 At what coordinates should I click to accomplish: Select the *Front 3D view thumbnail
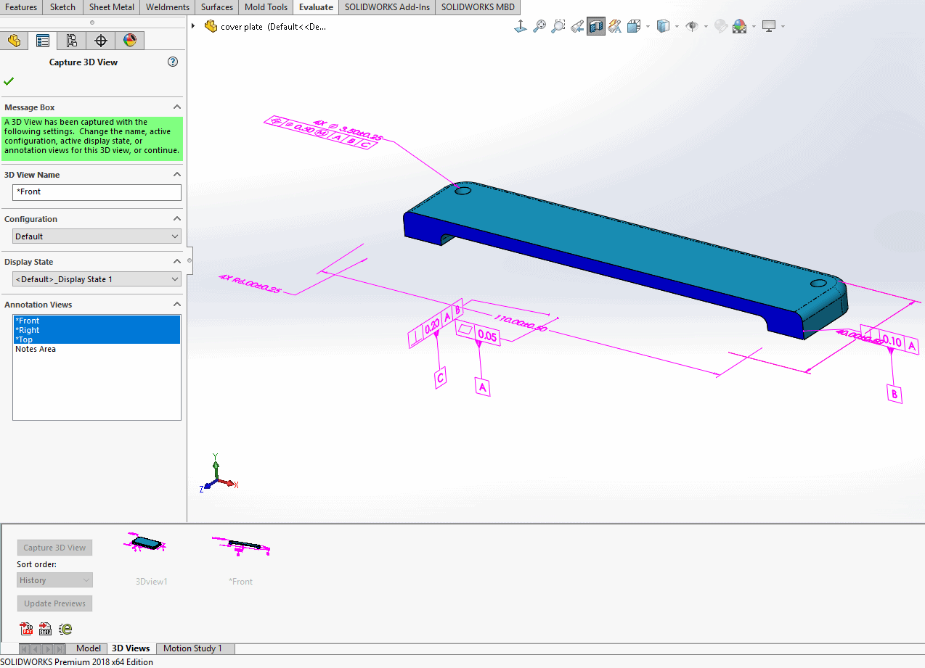click(241, 545)
